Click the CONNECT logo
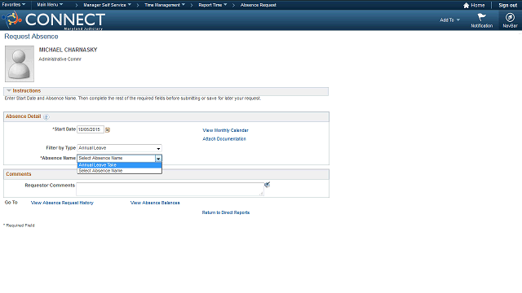Viewport: 522px width, 293px height. [x=55, y=20]
